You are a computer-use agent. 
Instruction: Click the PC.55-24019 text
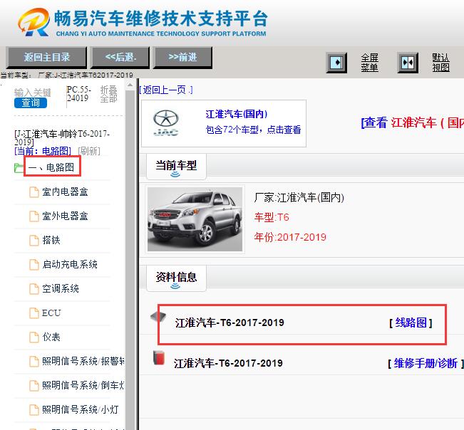pos(78,94)
